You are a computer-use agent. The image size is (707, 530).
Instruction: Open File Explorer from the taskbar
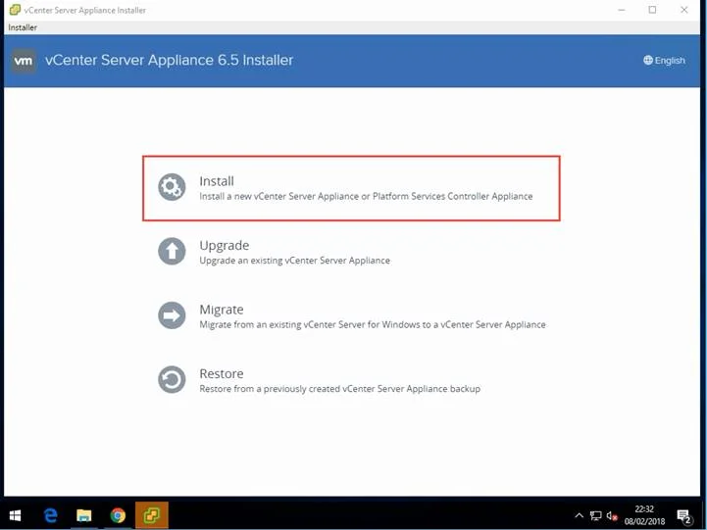click(x=84, y=515)
